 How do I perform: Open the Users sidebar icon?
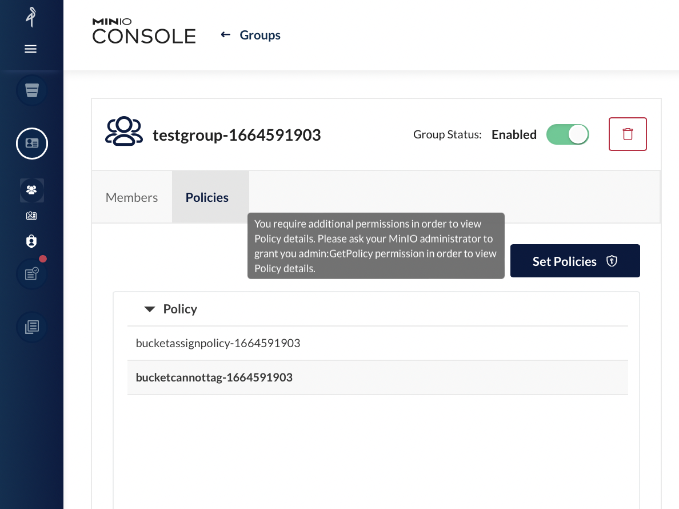tap(31, 216)
